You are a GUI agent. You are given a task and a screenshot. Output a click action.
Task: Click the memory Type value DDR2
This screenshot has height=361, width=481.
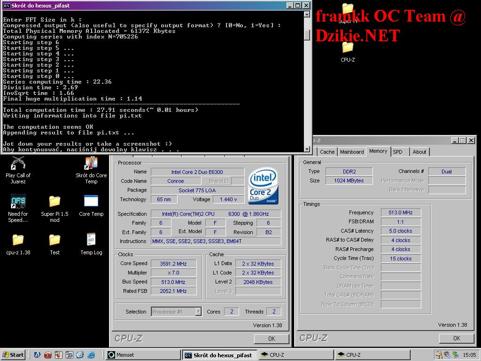(x=349, y=172)
